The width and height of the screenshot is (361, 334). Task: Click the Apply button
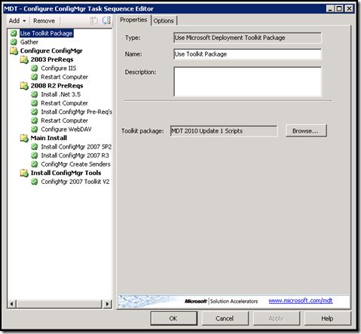point(276,318)
